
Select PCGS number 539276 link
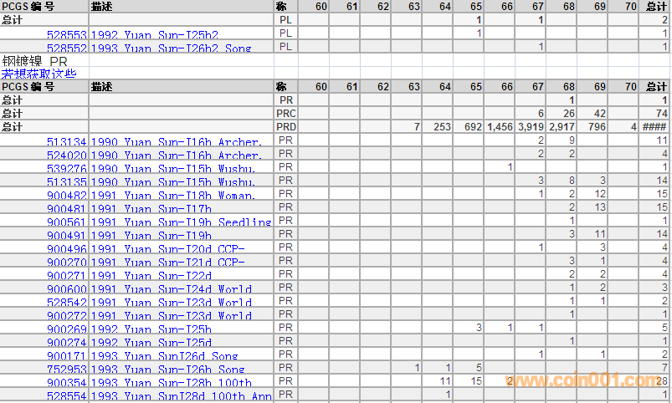click(66, 168)
